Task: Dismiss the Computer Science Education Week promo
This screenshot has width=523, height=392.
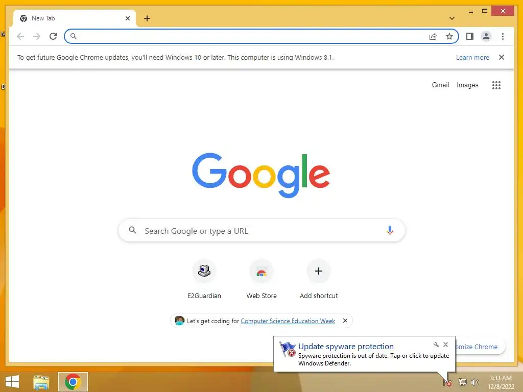Action: (345, 321)
